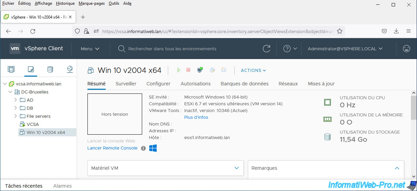Open the ACTIONS dropdown menu
417x191 pixels.
coord(253,70)
